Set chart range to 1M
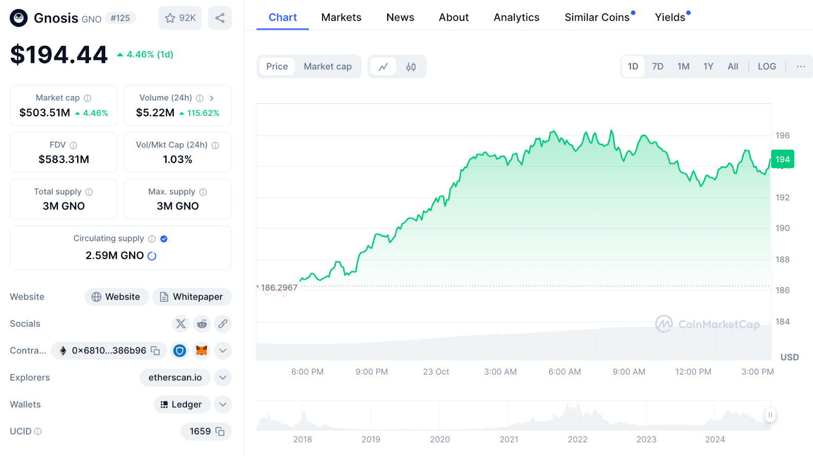Image resolution: width=813 pixels, height=456 pixels. (x=683, y=67)
